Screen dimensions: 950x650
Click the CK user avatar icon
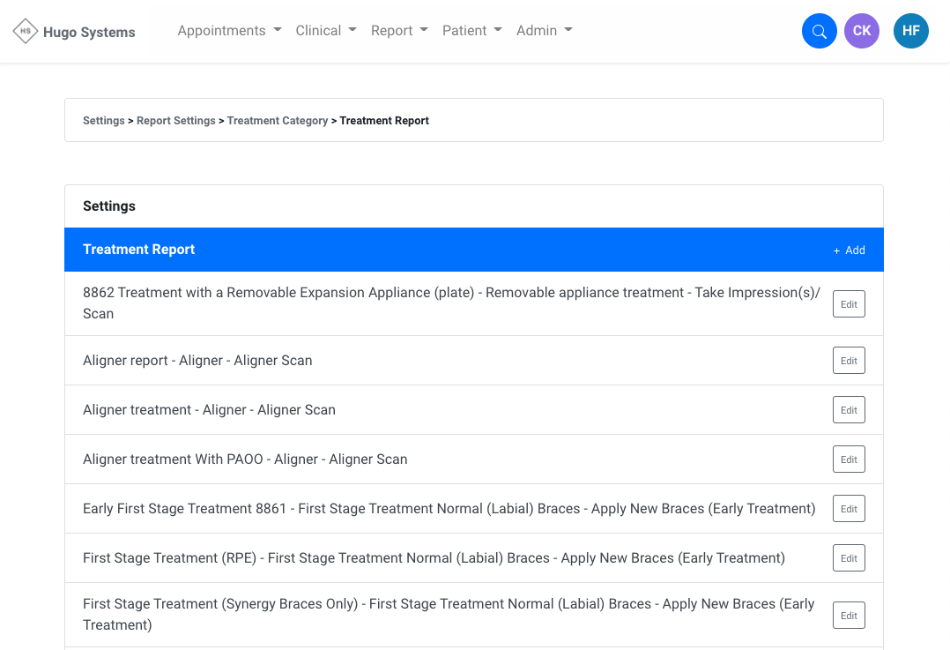click(x=861, y=30)
